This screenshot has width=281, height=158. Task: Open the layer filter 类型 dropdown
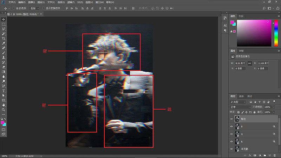238,102
